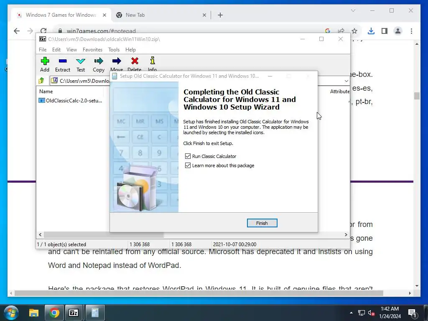Open the 7-Zip File menu

click(43, 50)
